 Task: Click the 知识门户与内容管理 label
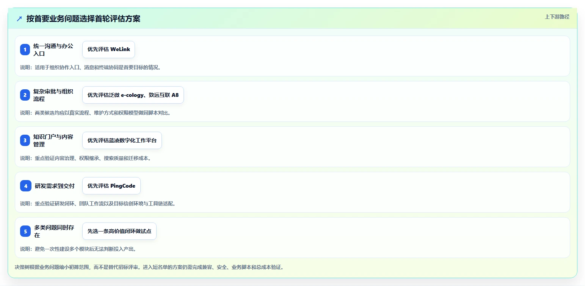pyautogui.click(x=53, y=140)
